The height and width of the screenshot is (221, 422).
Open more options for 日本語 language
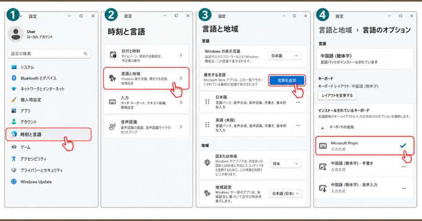[298, 102]
